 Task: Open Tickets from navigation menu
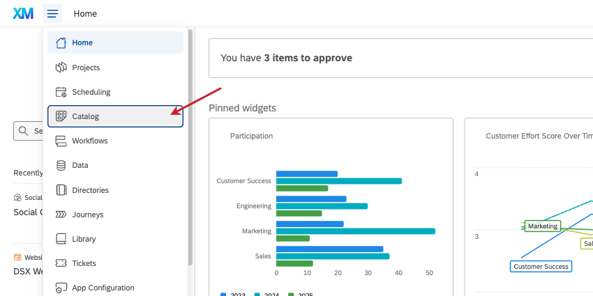(84, 263)
